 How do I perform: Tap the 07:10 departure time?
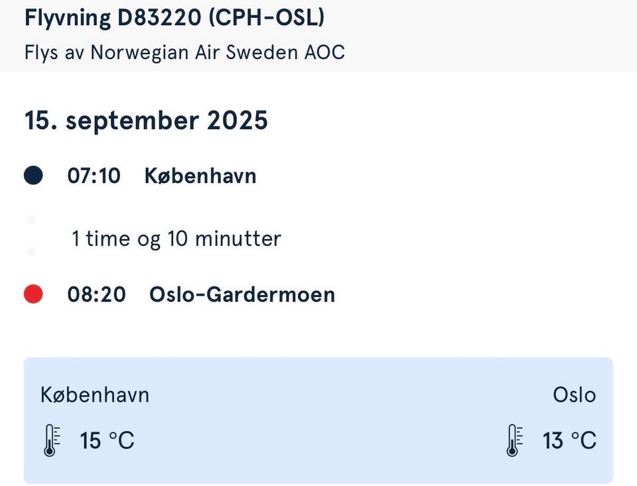tap(94, 176)
